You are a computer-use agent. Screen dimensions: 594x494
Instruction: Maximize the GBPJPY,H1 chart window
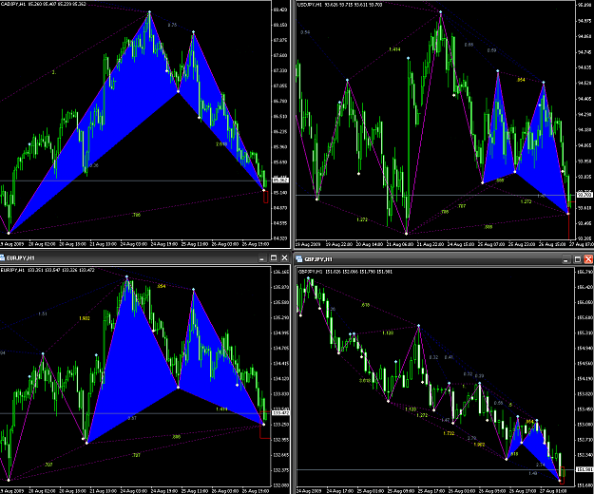point(577,259)
